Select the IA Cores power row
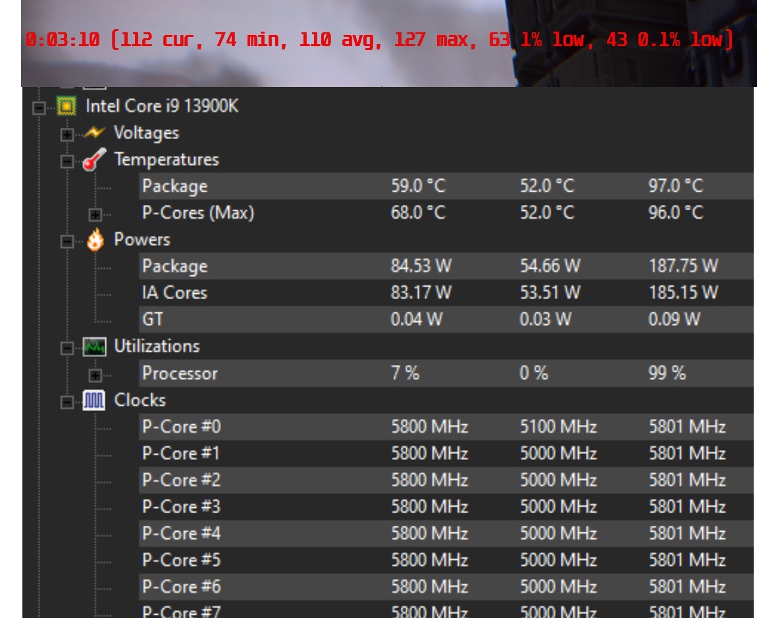 446,293
